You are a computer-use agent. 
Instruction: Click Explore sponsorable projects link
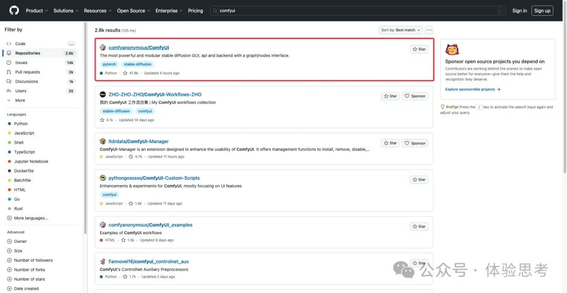pos(472,89)
